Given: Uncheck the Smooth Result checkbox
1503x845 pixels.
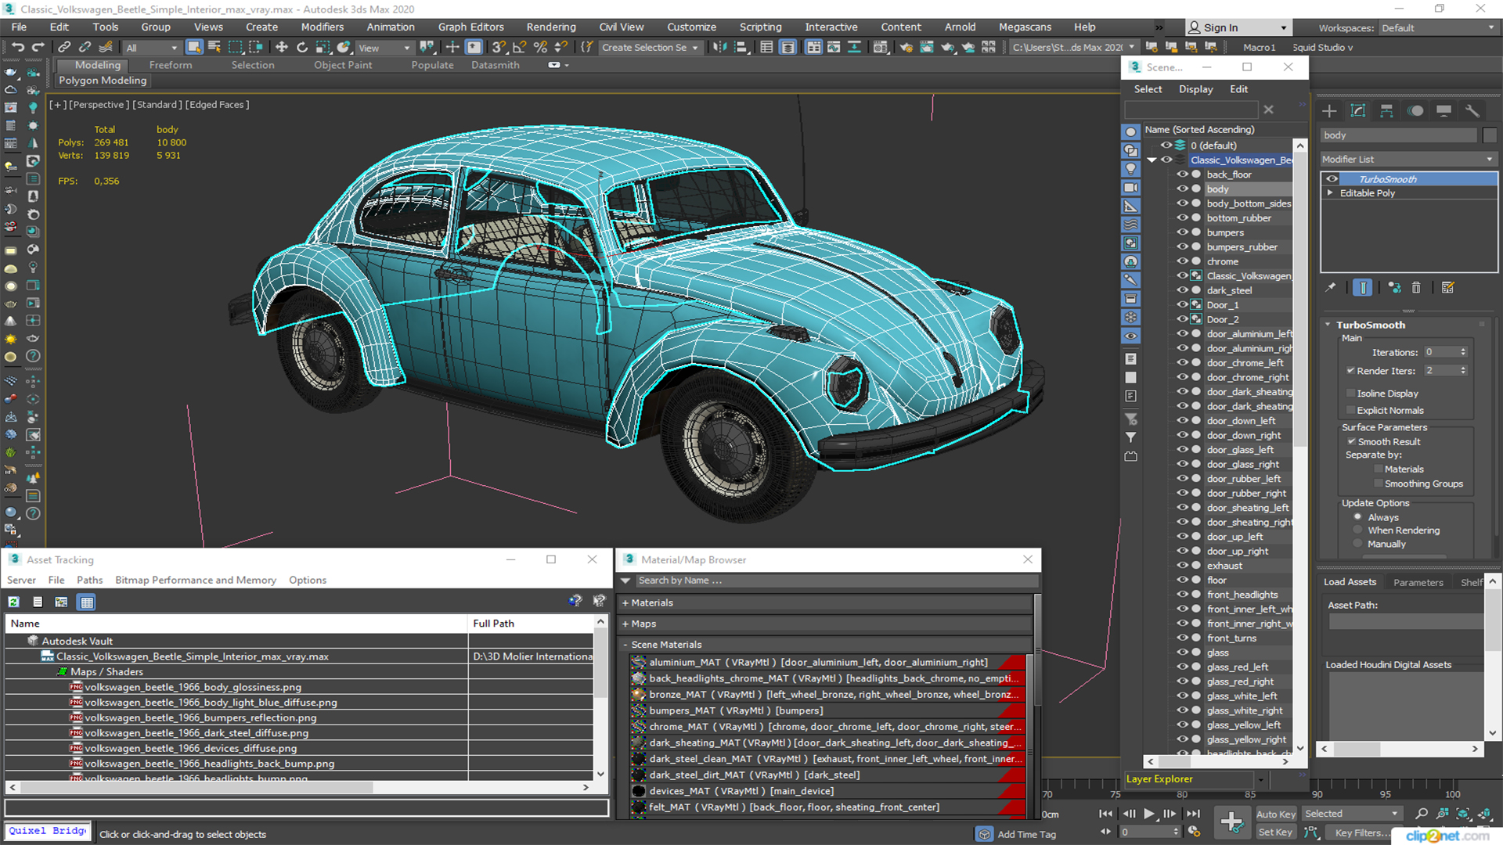Looking at the screenshot, I should click(x=1351, y=442).
